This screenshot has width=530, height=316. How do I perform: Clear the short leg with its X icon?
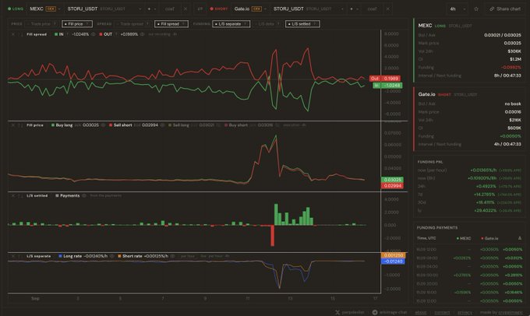tap(387, 9)
